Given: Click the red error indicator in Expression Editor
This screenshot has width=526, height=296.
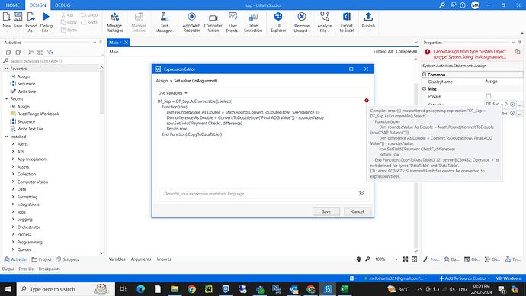Looking at the screenshot, I should point(367,101).
